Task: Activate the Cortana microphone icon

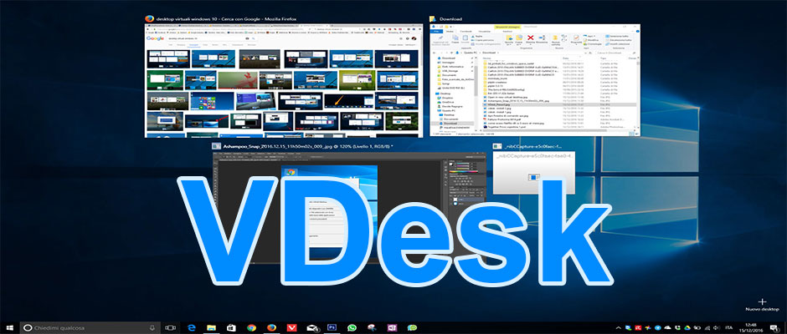Action: (x=152, y=327)
